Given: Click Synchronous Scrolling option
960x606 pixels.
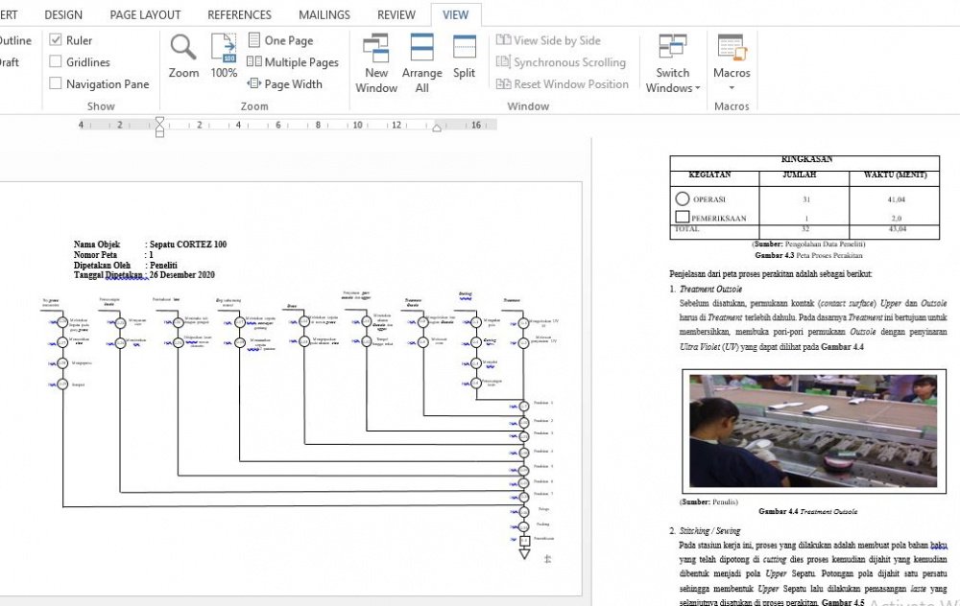Looking at the screenshot, I should click(x=562, y=61).
